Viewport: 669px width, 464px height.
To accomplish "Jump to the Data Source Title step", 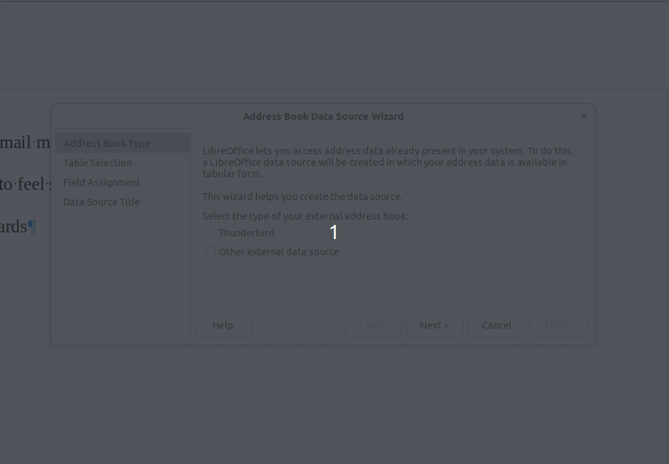I will (102, 202).
